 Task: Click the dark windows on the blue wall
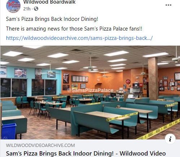(28, 88)
